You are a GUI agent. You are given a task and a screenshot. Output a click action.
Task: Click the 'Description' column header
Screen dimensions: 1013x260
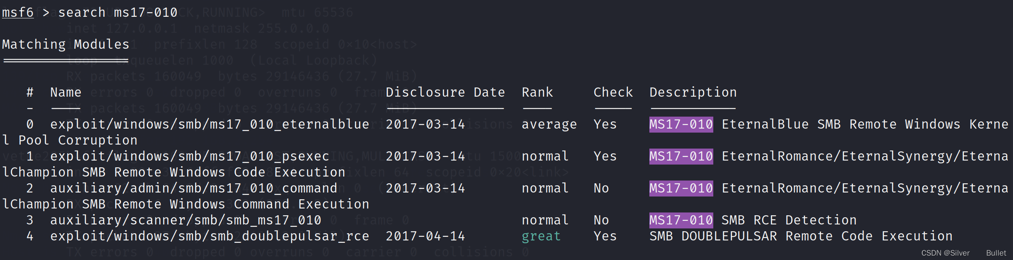pos(693,93)
